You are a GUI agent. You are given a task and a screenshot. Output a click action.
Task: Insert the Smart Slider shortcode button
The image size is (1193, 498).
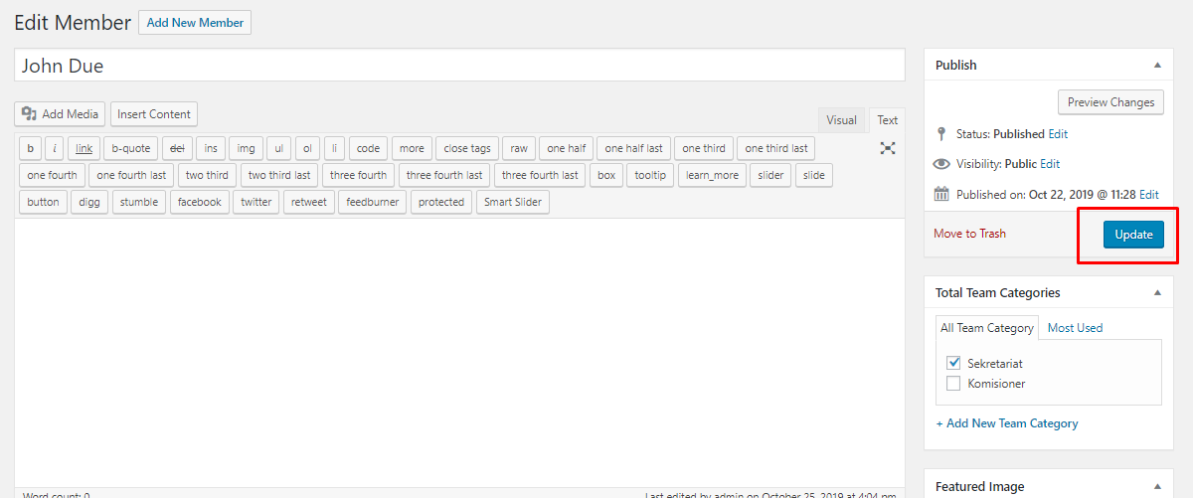tap(513, 202)
